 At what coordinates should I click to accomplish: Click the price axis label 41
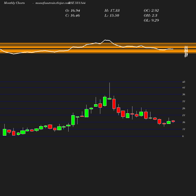(x=184, y=88)
